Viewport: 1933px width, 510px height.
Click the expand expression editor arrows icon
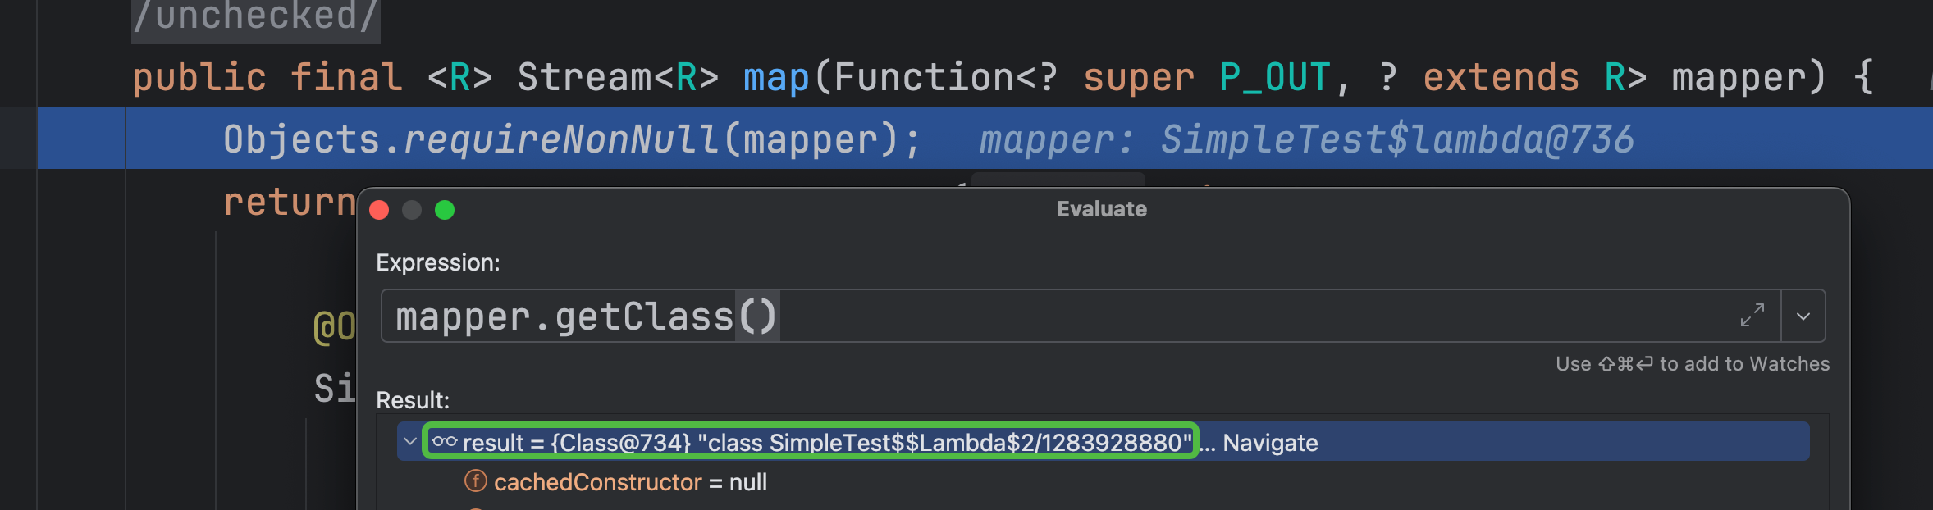tap(1752, 316)
